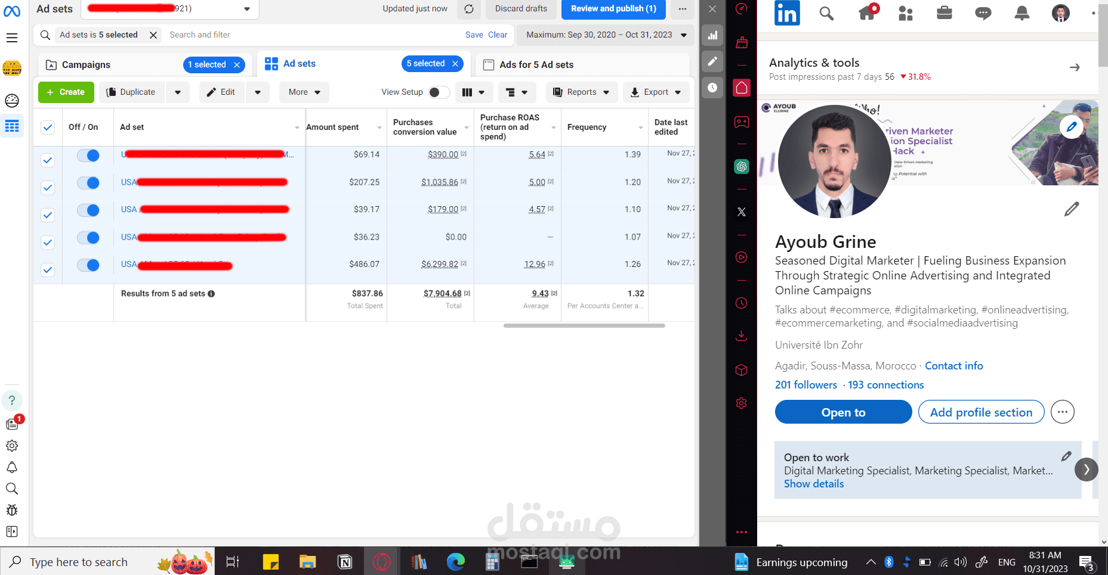Click the bug report icon
Image resolution: width=1108 pixels, height=575 pixels.
coord(12,510)
